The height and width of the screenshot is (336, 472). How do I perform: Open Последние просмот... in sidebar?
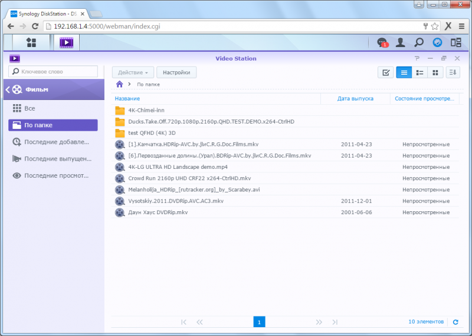tap(53, 176)
